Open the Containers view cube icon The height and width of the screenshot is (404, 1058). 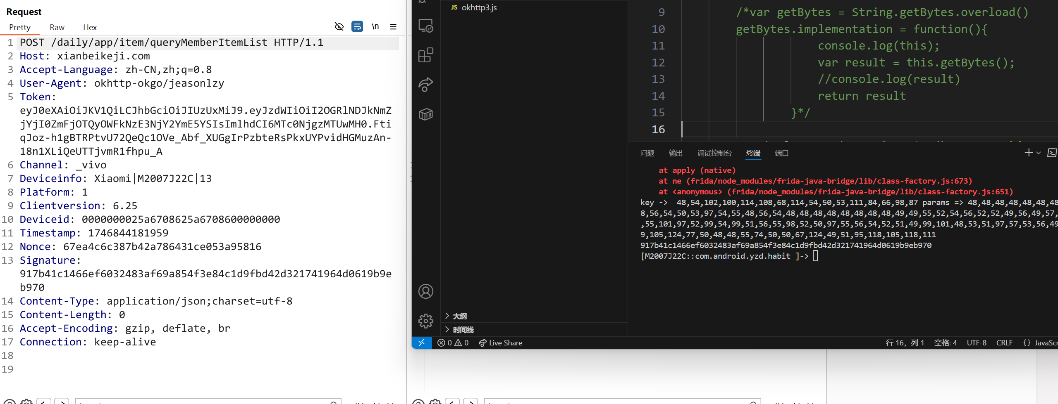point(425,114)
